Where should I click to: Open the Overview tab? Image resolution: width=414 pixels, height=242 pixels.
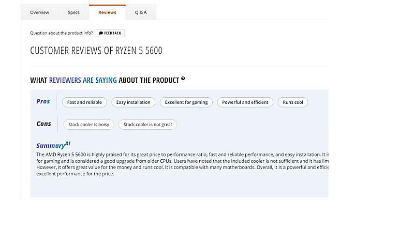pos(39,12)
